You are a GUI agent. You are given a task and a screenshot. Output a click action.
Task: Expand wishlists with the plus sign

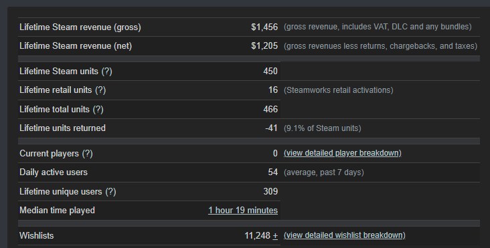275,235
